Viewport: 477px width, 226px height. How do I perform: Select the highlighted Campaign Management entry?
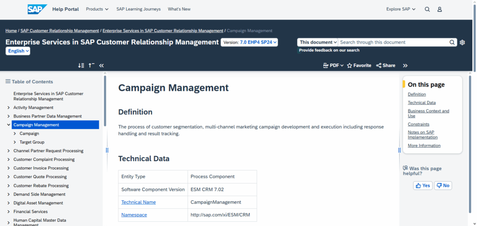click(x=55, y=125)
